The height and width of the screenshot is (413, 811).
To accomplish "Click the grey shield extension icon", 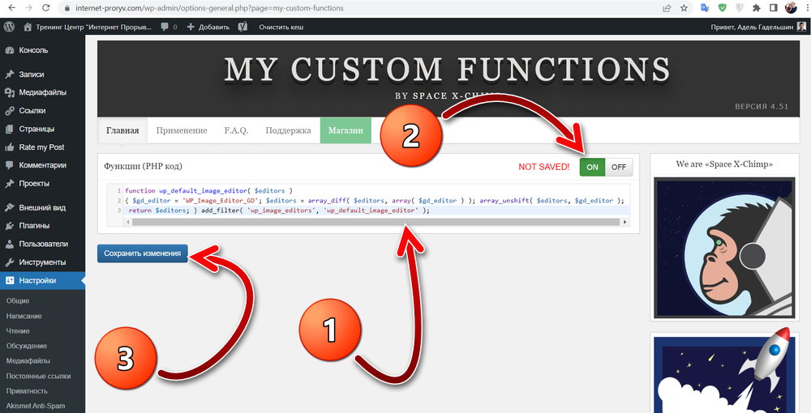I will coord(739,8).
